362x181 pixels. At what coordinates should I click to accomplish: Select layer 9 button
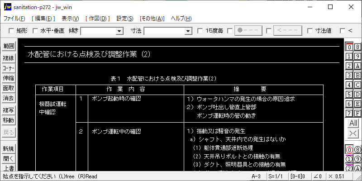tap(357, 57)
